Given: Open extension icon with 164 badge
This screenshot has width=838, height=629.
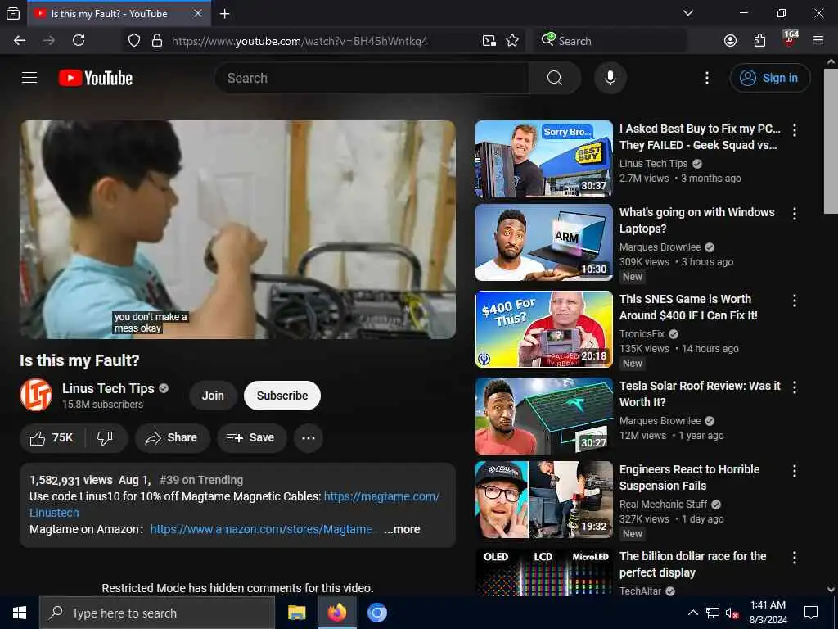Looking at the screenshot, I should pyautogui.click(x=790, y=39).
